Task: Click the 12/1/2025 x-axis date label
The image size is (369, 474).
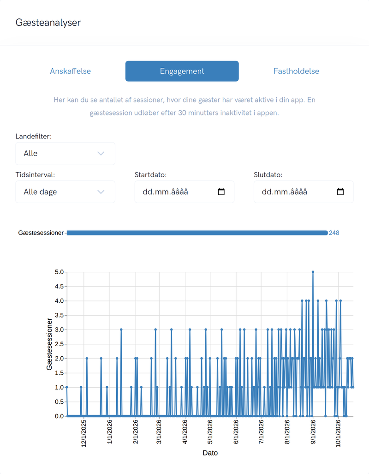Action: pos(83,433)
